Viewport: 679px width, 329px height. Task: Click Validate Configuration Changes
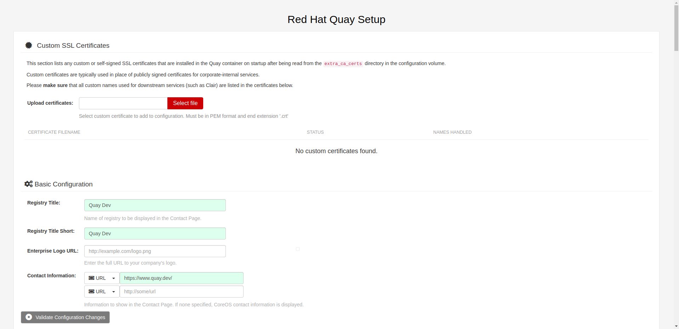point(65,317)
